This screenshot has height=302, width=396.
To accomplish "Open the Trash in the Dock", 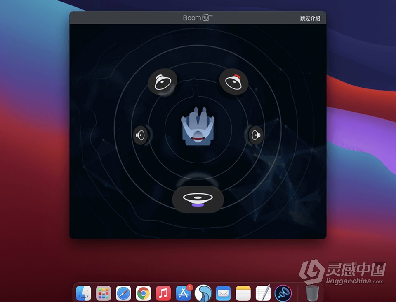I will point(312,293).
